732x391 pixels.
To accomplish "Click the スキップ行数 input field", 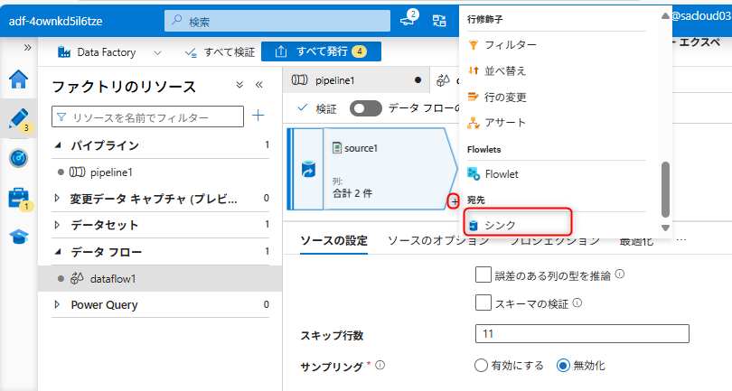I will pyautogui.click(x=581, y=335).
